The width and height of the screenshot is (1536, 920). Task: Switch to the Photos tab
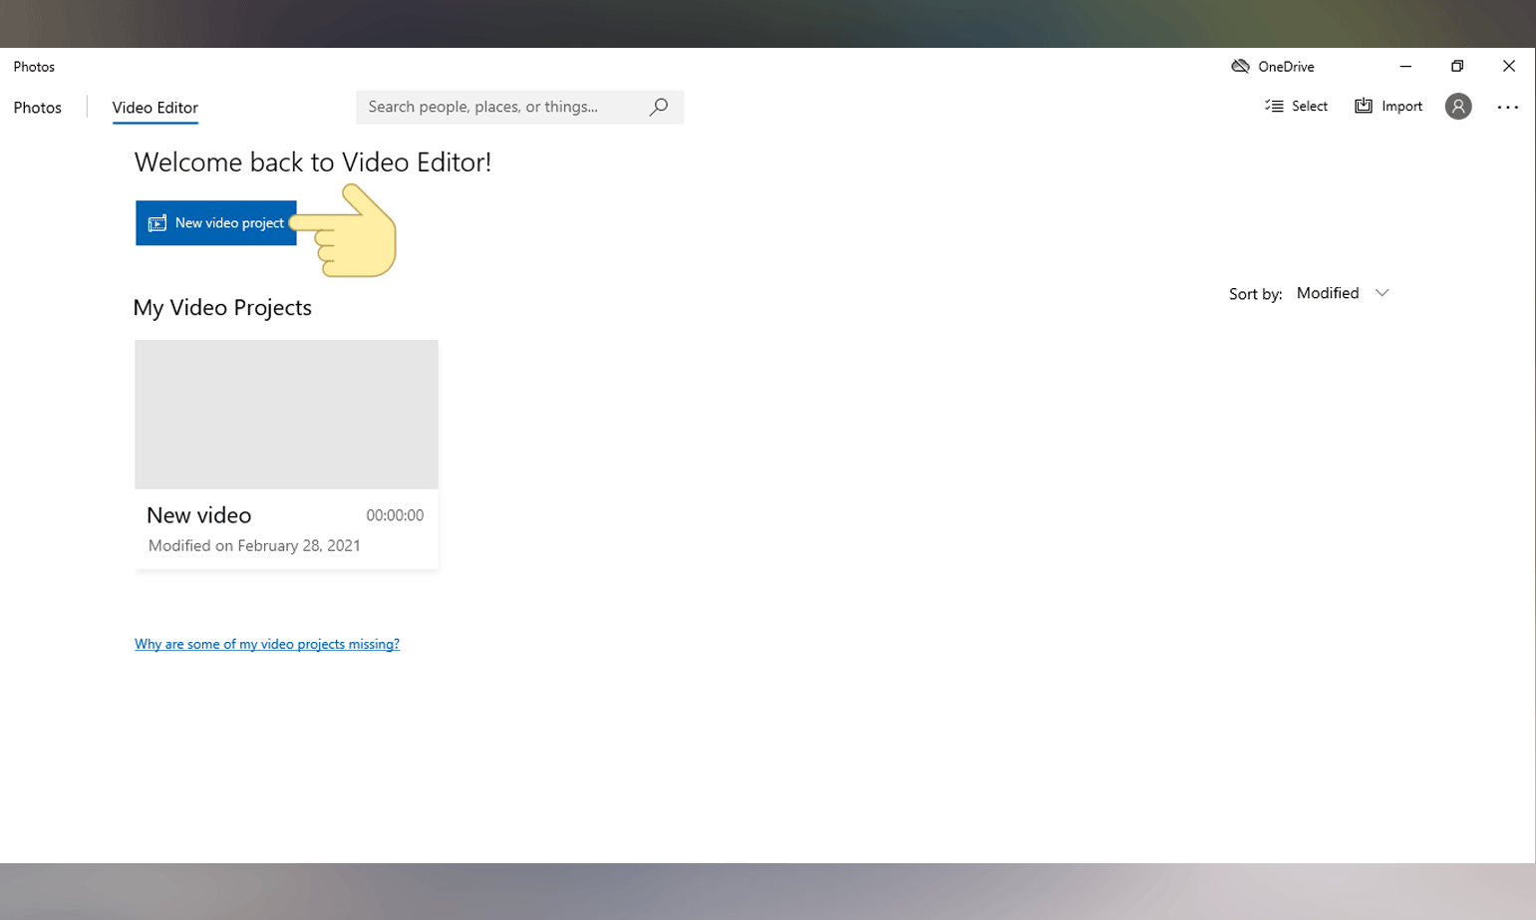[38, 108]
